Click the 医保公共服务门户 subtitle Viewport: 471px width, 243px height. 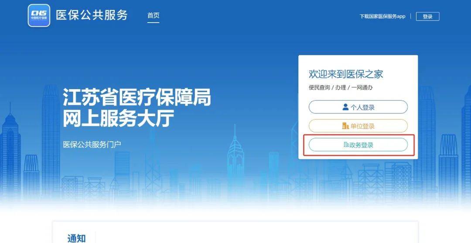(92, 145)
